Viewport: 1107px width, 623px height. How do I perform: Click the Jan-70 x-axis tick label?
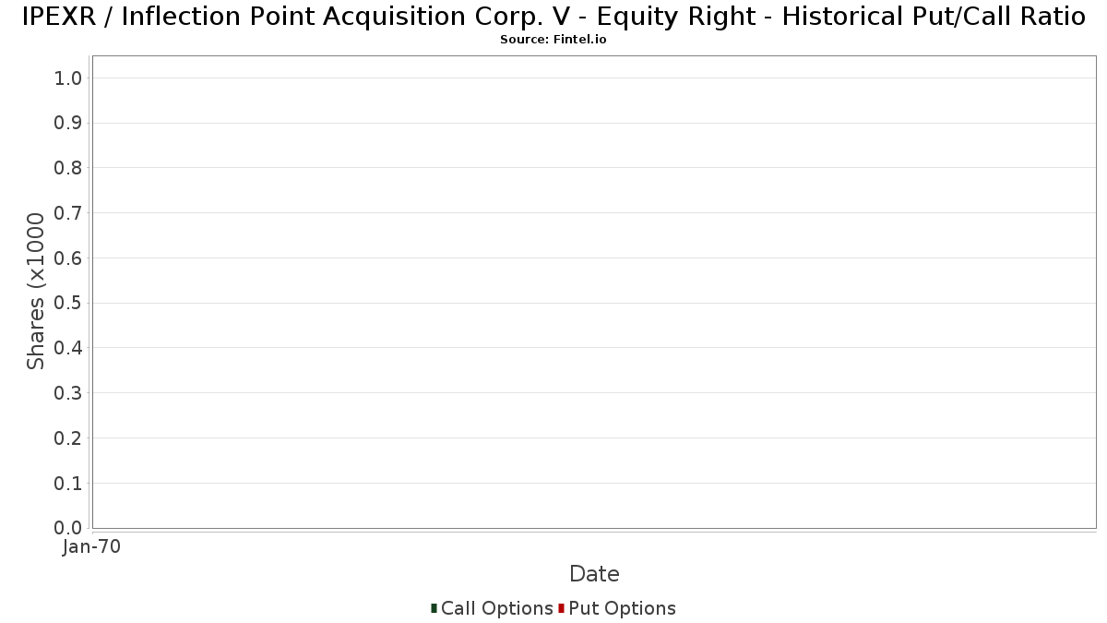(x=91, y=547)
